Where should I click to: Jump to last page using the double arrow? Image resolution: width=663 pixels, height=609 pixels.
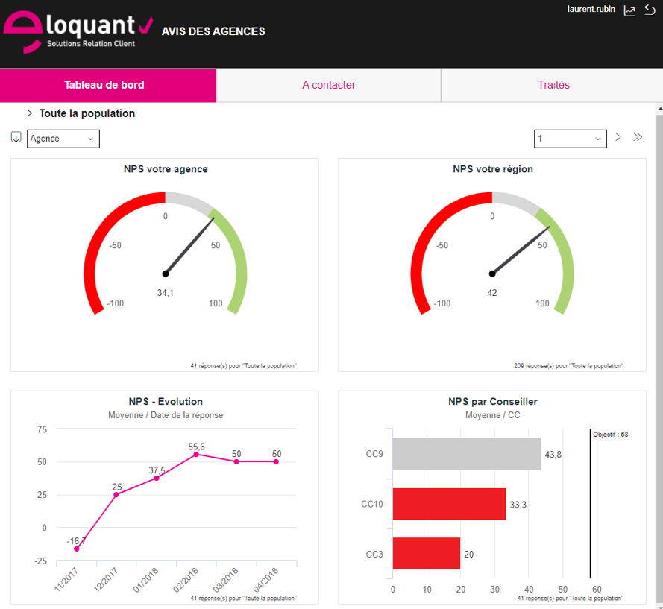pyautogui.click(x=638, y=137)
